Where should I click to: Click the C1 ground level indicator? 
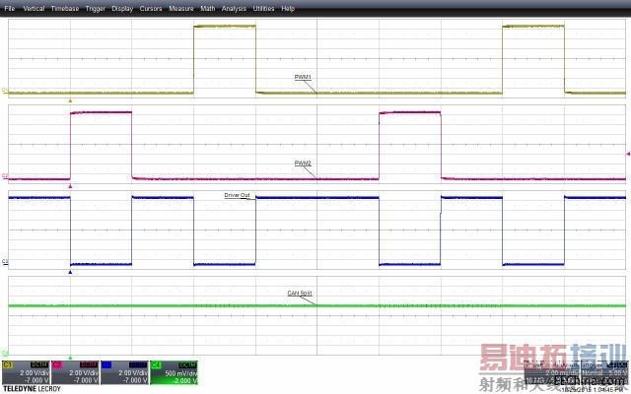(5, 91)
